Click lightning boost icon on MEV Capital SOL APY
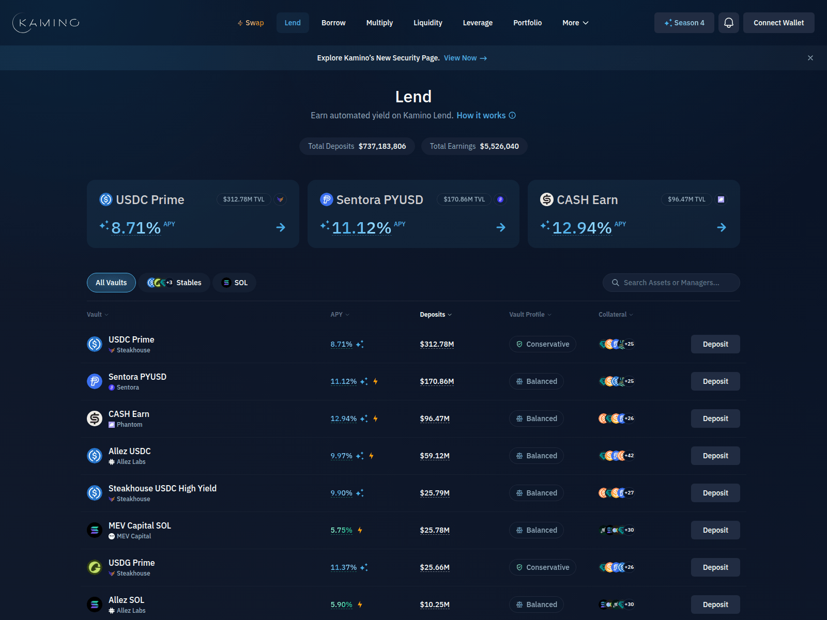 tap(360, 530)
